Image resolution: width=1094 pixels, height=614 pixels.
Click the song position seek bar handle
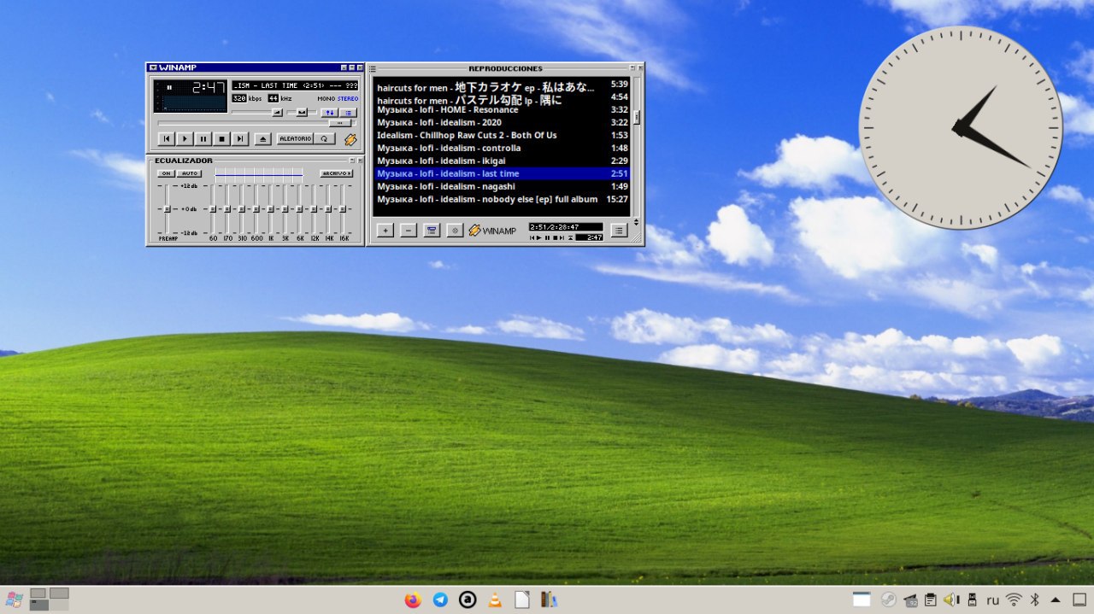tap(340, 123)
